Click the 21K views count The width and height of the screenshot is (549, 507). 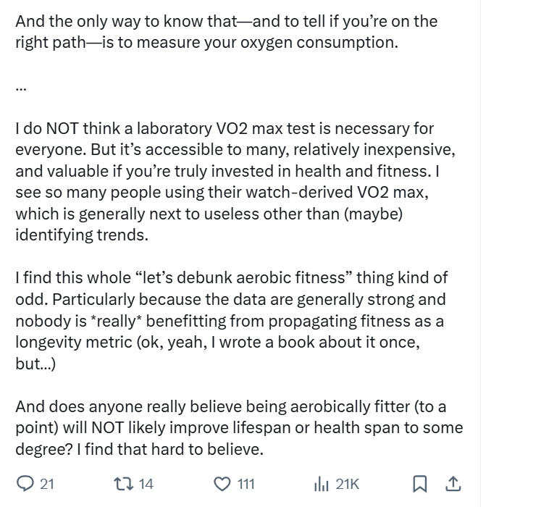tap(348, 484)
